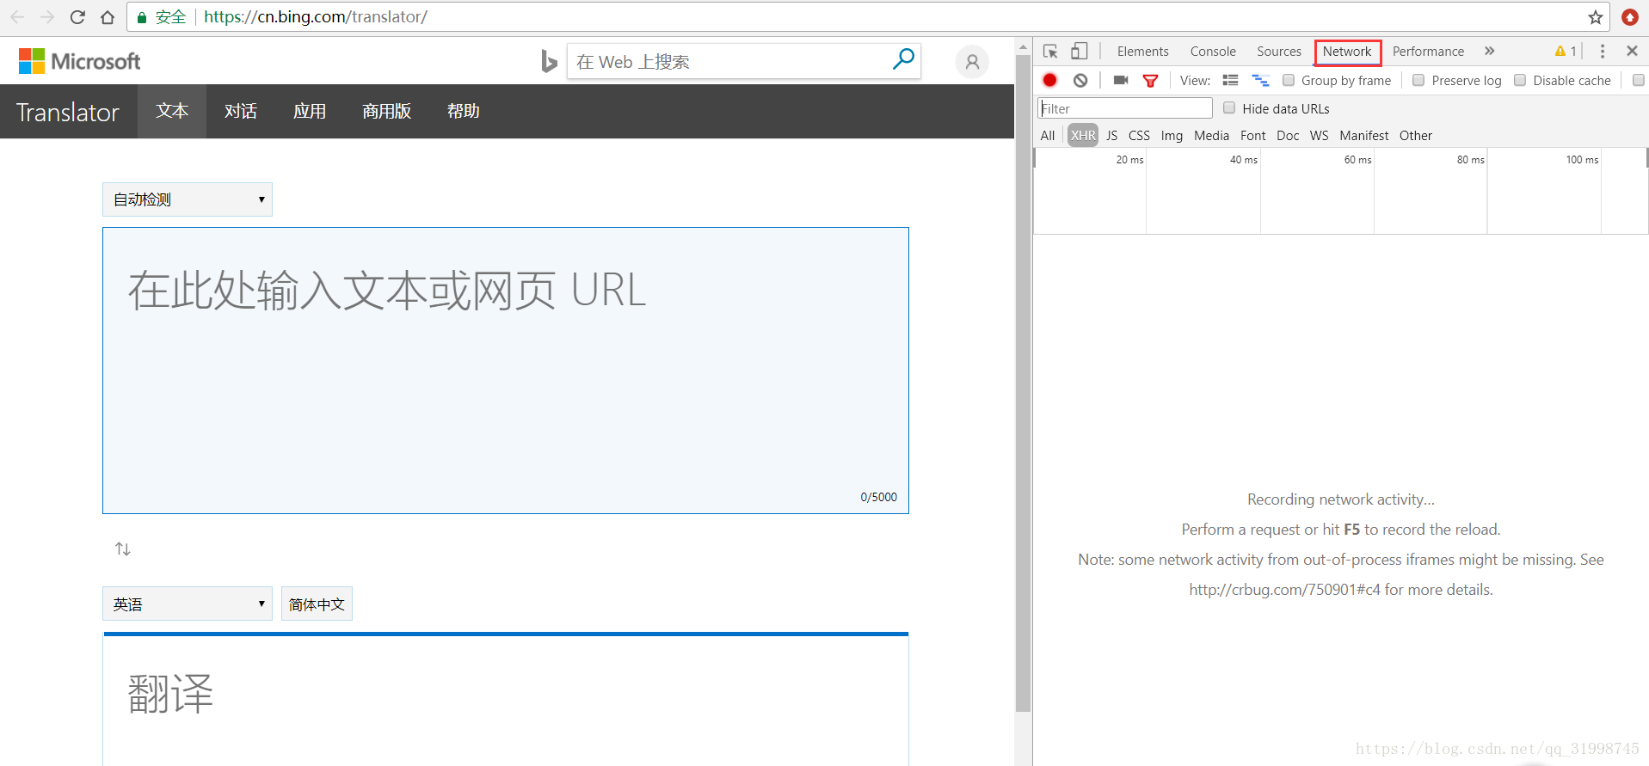This screenshot has width=1649, height=766.
Task: Enable Disable cache checkbox
Action: coord(1520,80)
